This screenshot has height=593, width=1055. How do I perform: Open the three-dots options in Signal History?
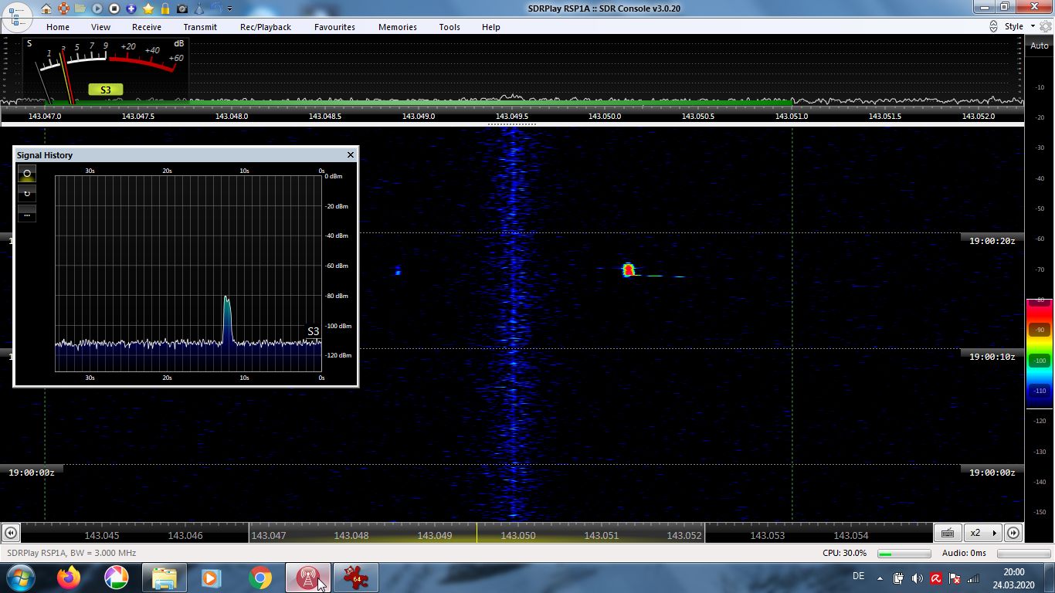[x=27, y=214]
